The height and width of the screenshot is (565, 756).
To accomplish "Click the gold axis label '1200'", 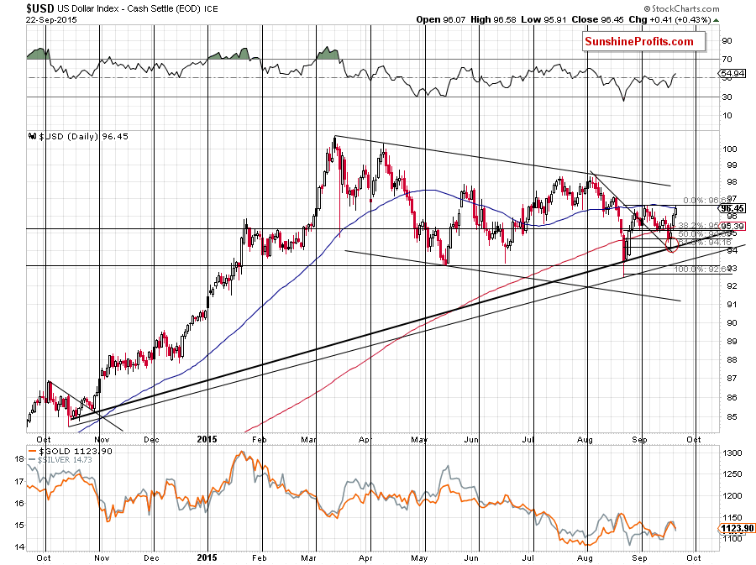I will pyautogui.click(x=732, y=496).
